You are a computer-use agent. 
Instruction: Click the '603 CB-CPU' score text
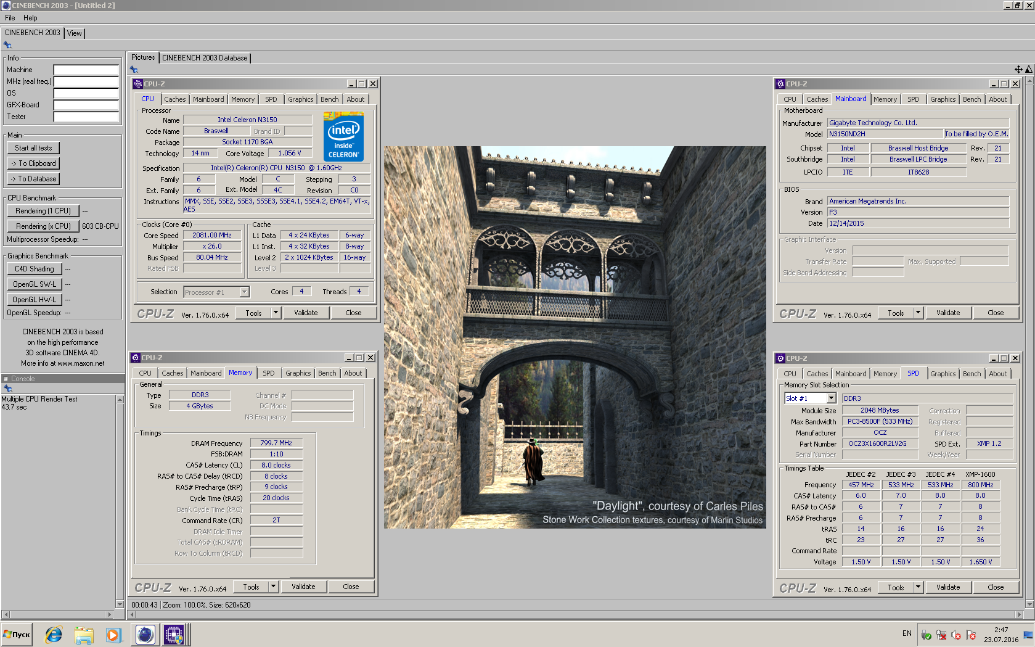(100, 226)
